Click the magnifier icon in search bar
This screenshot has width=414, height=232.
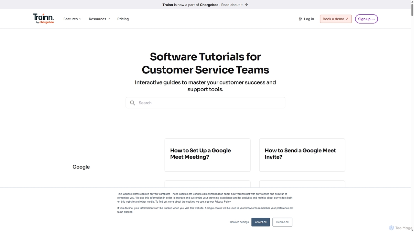[x=133, y=103]
